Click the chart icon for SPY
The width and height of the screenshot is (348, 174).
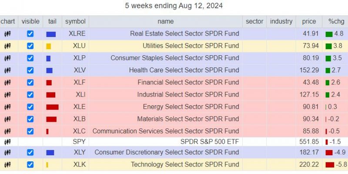click(x=7, y=142)
